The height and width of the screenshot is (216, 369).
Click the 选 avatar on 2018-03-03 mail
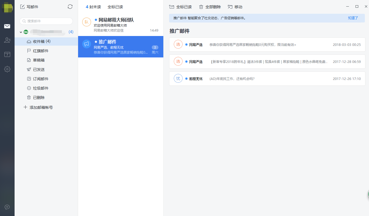click(x=178, y=44)
